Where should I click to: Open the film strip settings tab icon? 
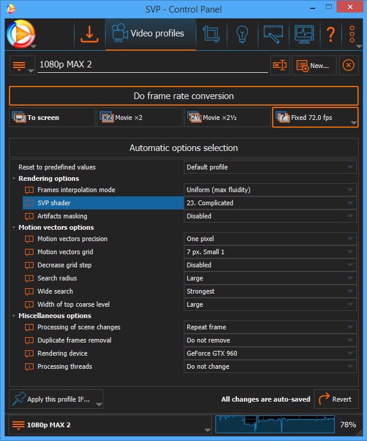pyautogui.click(x=273, y=34)
